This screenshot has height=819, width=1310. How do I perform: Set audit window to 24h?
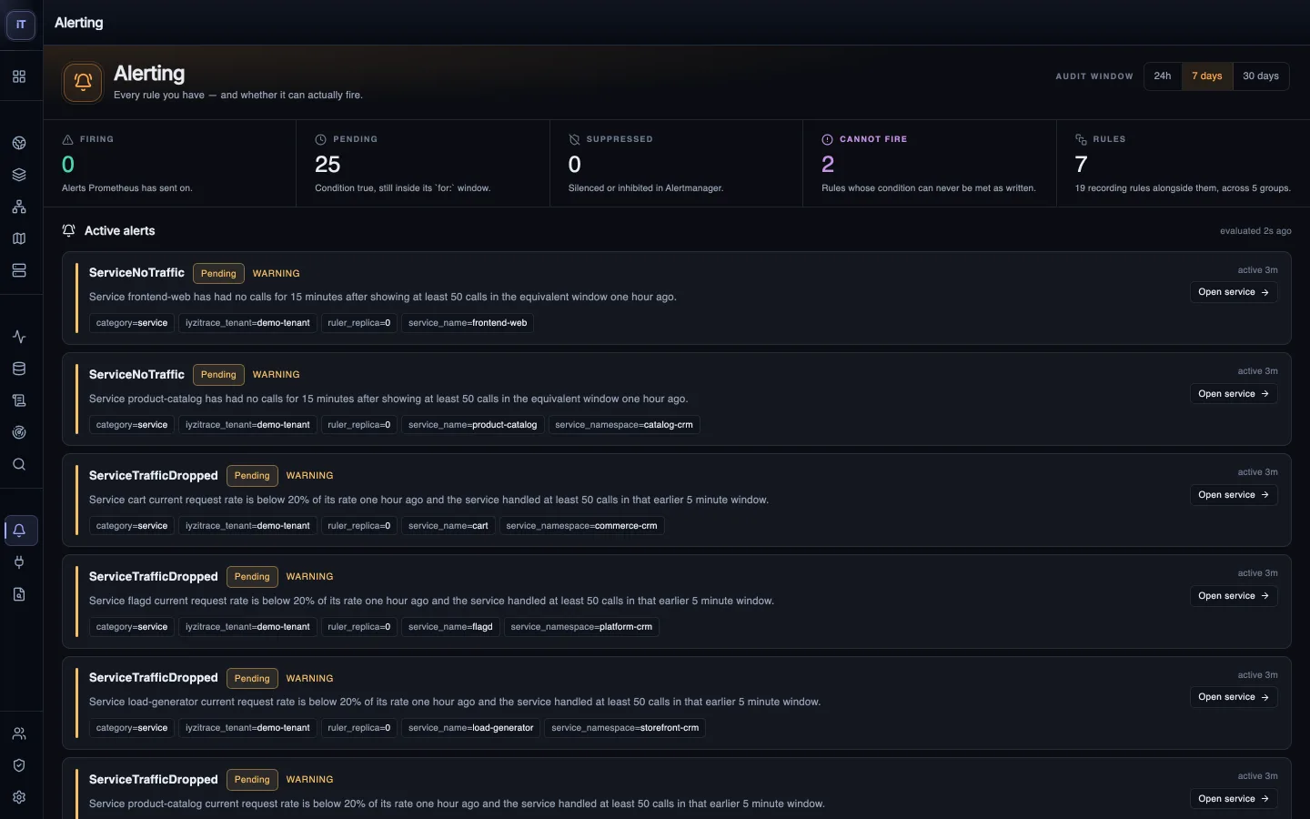coord(1163,76)
